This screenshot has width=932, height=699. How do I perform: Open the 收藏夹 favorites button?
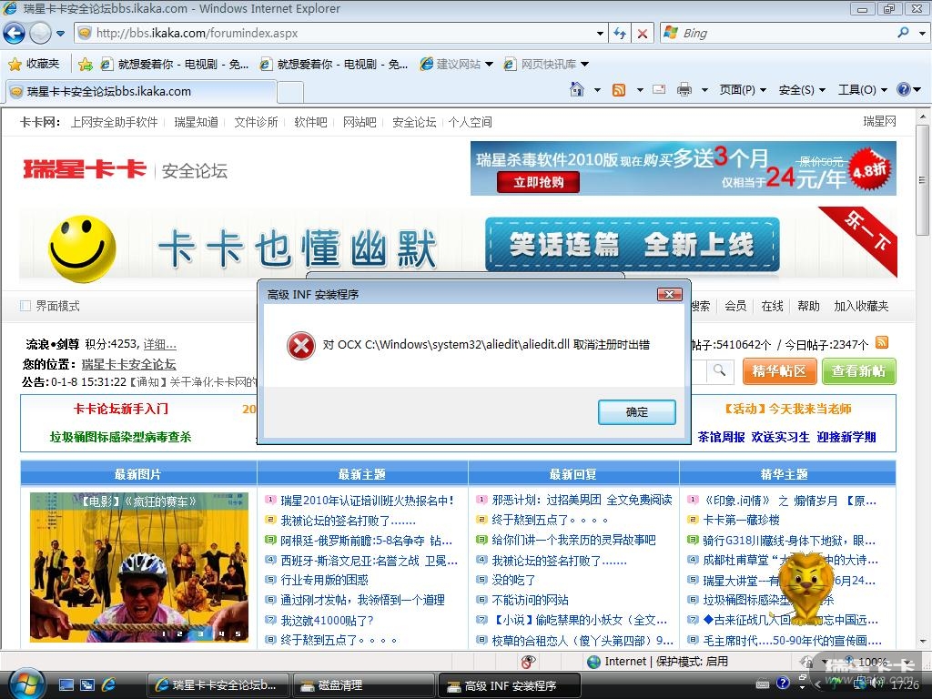(34, 64)
